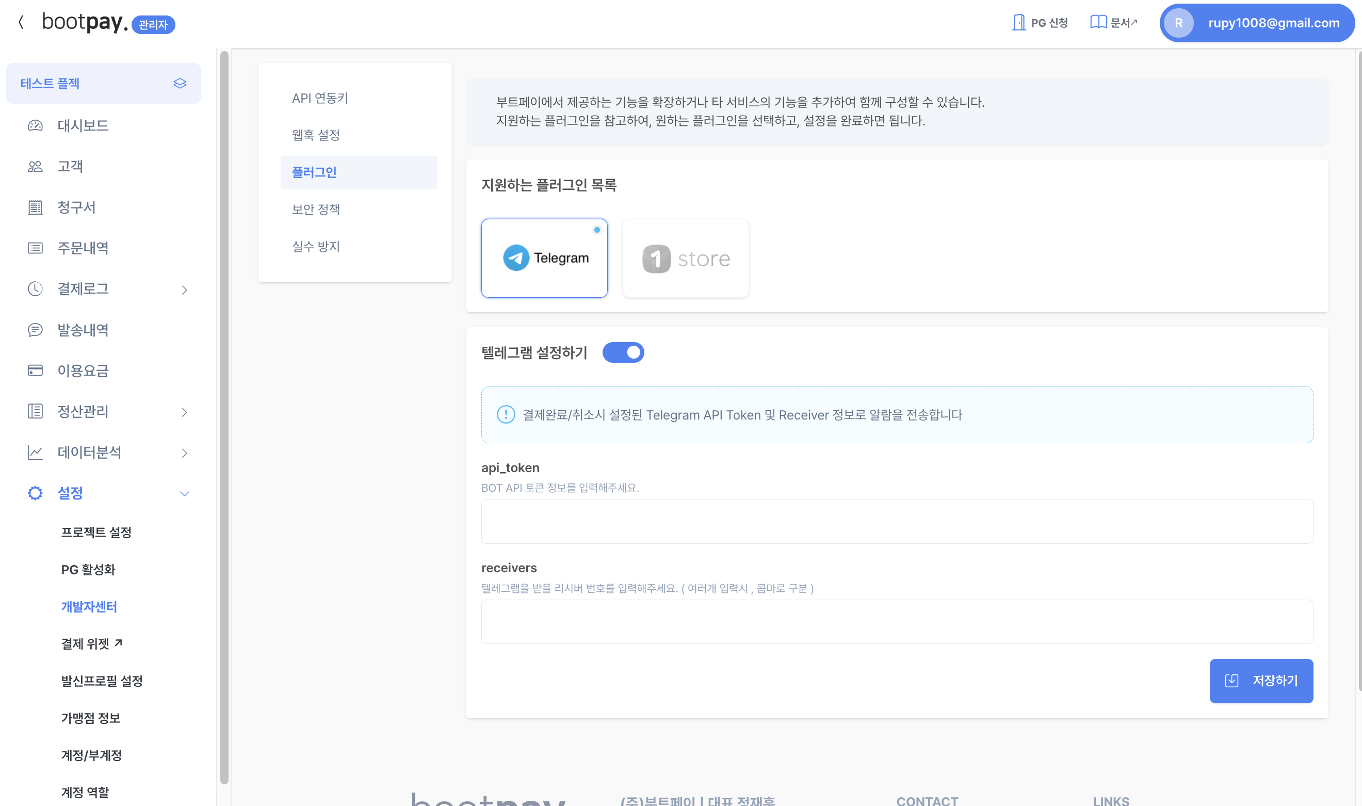Open the 대시보드 dashboard icon

point(34,125)
